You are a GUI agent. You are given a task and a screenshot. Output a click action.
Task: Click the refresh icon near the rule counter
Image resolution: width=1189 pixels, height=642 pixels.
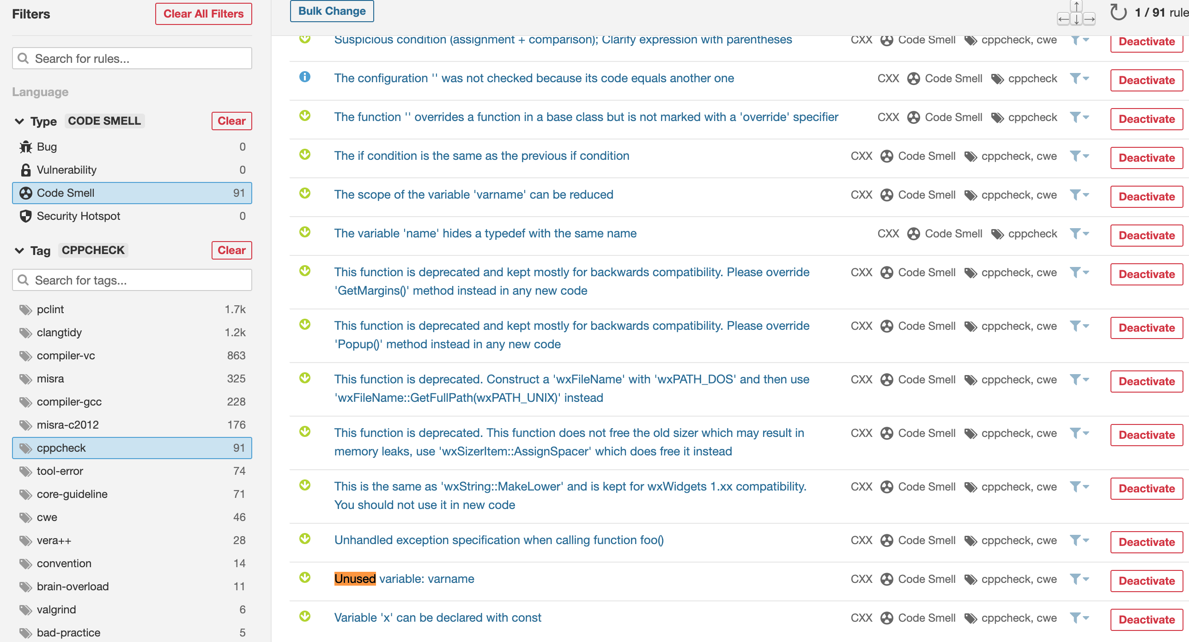1118,13
